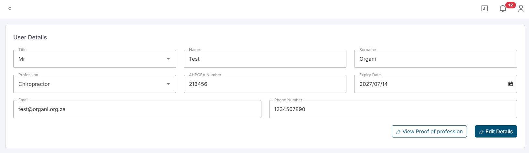
Task: Focus the Email input field
Action: [137, 109]
